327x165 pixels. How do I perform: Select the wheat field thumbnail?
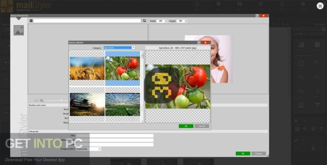click(87, 68)
